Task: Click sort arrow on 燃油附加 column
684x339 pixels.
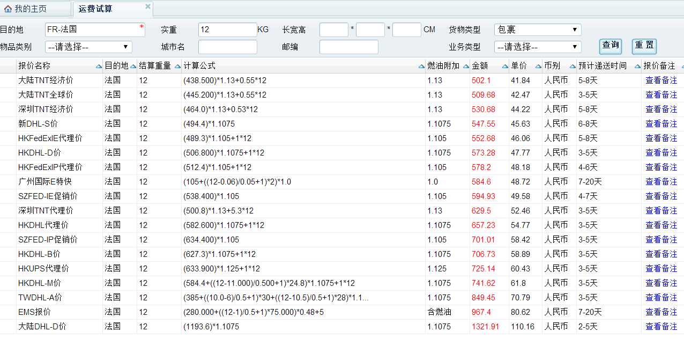Action: point(465,66)
